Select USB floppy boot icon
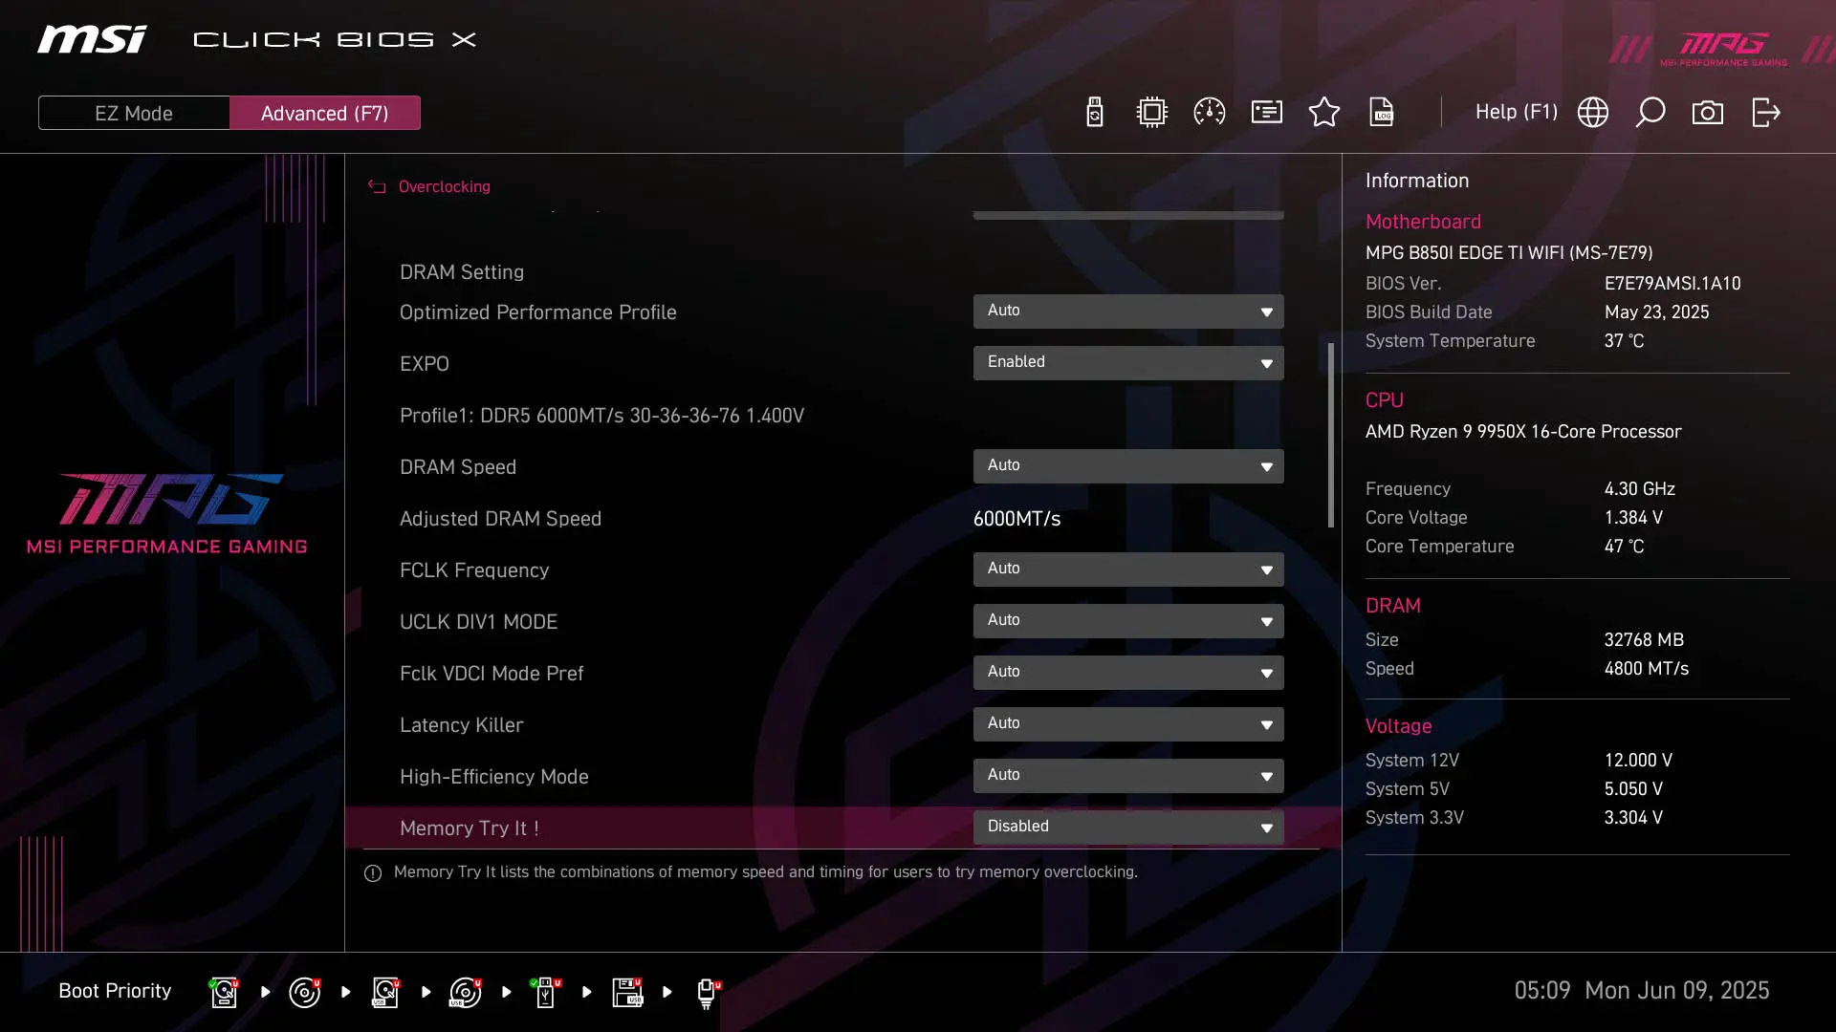Screen dimensions: 1836x1032 click(x=627, y=992)
